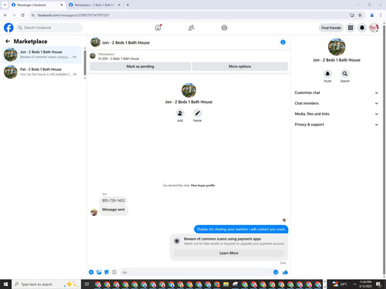
Task: Mute the conversation in the right panel
Action: click(x=327, y=74)
